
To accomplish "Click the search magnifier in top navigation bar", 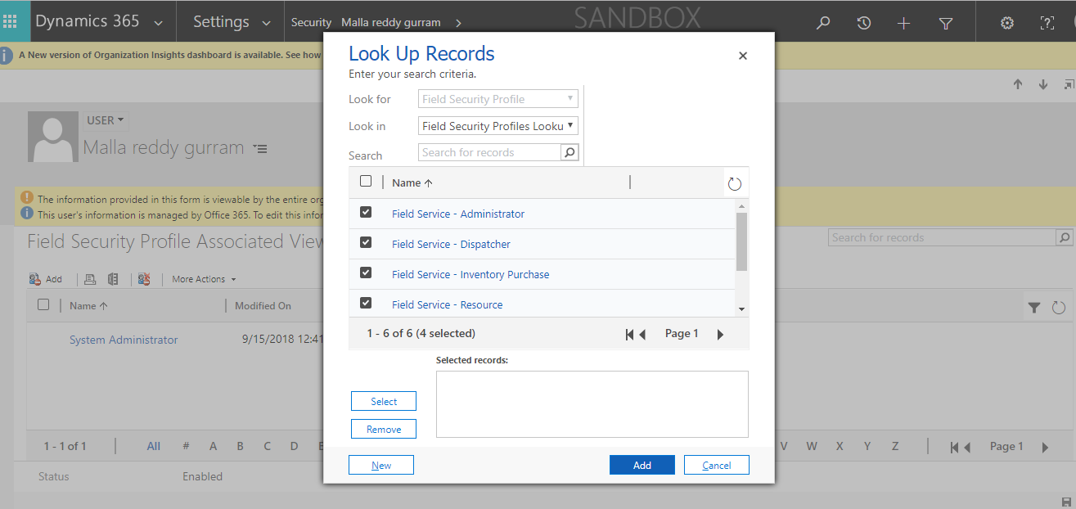I will (x=823, y=23).
